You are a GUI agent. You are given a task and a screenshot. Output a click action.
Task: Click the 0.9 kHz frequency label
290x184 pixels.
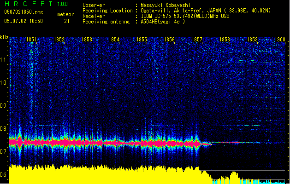click(4, 106)
